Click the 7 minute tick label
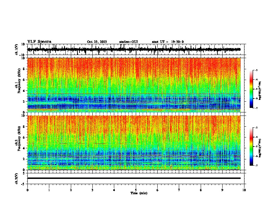The width and height of the screenshot is (275, 213). click(x=179, y=190)
